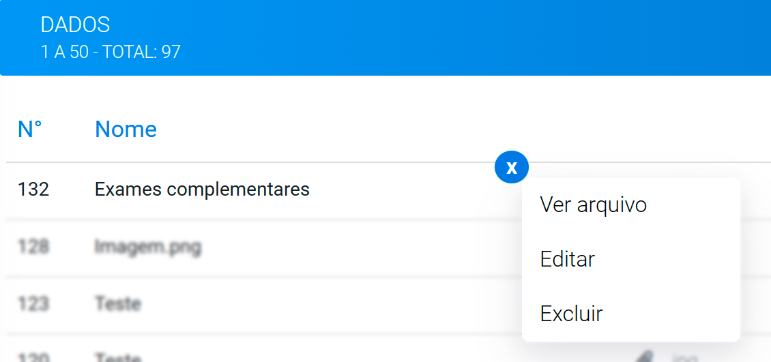Click the record number 132 cell
The height and width of the screenshot is (362, 771).
pos(33,190)
